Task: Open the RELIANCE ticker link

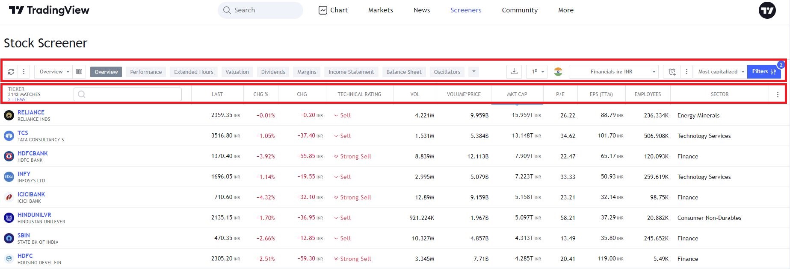Action: (31, 112)
